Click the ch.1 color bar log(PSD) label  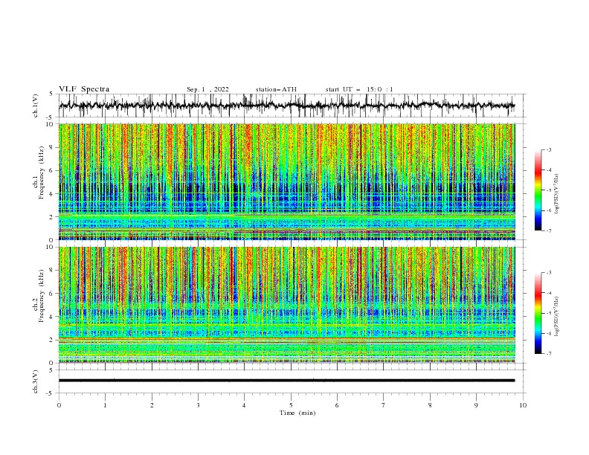(557, 194)
